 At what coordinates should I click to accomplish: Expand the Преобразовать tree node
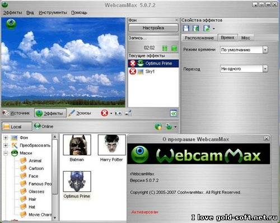click(6, 145)
